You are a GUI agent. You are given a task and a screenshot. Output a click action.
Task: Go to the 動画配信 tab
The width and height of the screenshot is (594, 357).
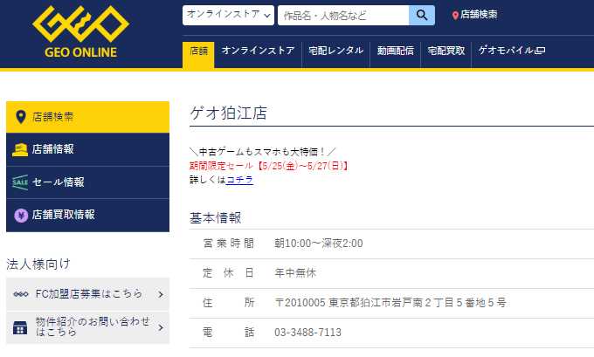pyautogui.click(x=395, y=51)
